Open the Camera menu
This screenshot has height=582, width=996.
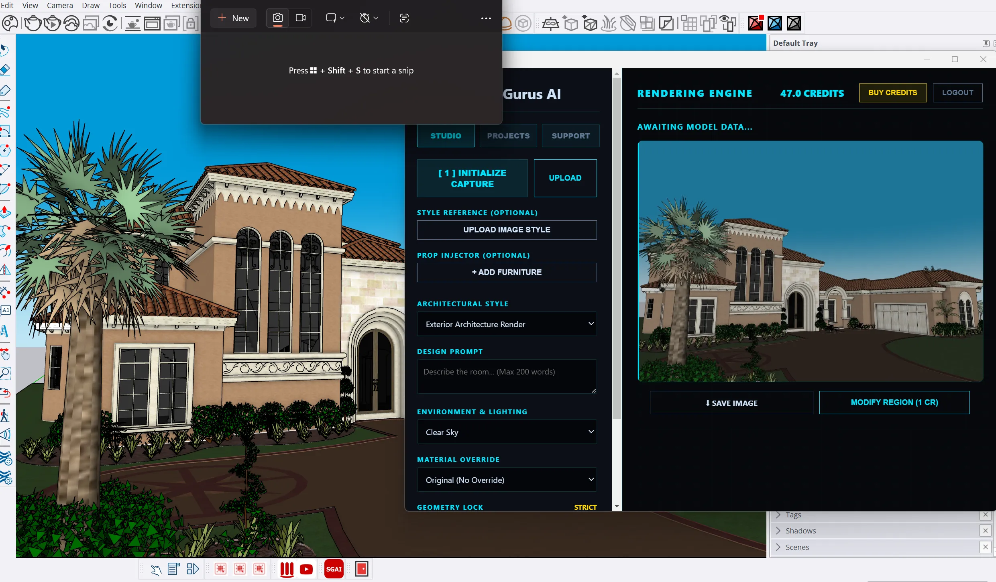[x=60, y=5]
